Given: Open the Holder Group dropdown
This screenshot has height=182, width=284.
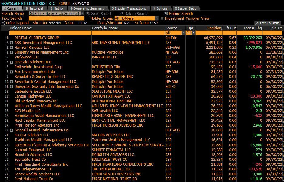Looking at the screenshot, I should pyautogui.click(x=157, y=18).
